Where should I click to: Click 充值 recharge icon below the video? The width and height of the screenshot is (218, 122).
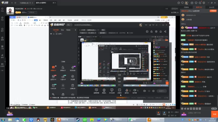tap(159, 113)
